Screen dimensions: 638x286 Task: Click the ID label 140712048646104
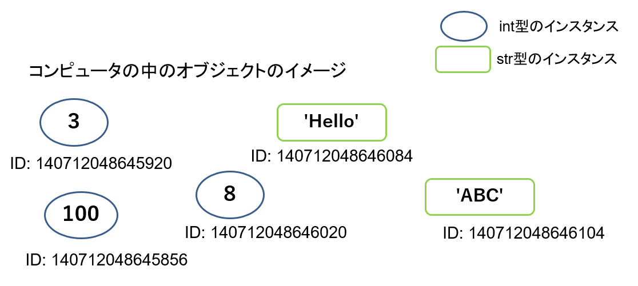[x=524, y=233]
